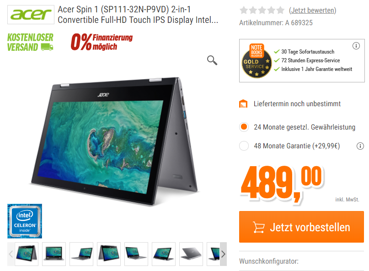Select 24 Monate gesetzl. Gewährleistung option
Image resolution: width=369 pixels, height=271 pixels.
pyautogui.click(x=244, y=127)
